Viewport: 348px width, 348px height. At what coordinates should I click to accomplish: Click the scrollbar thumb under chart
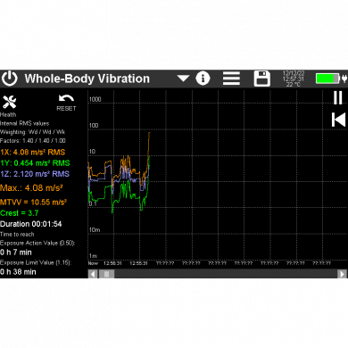106,274
